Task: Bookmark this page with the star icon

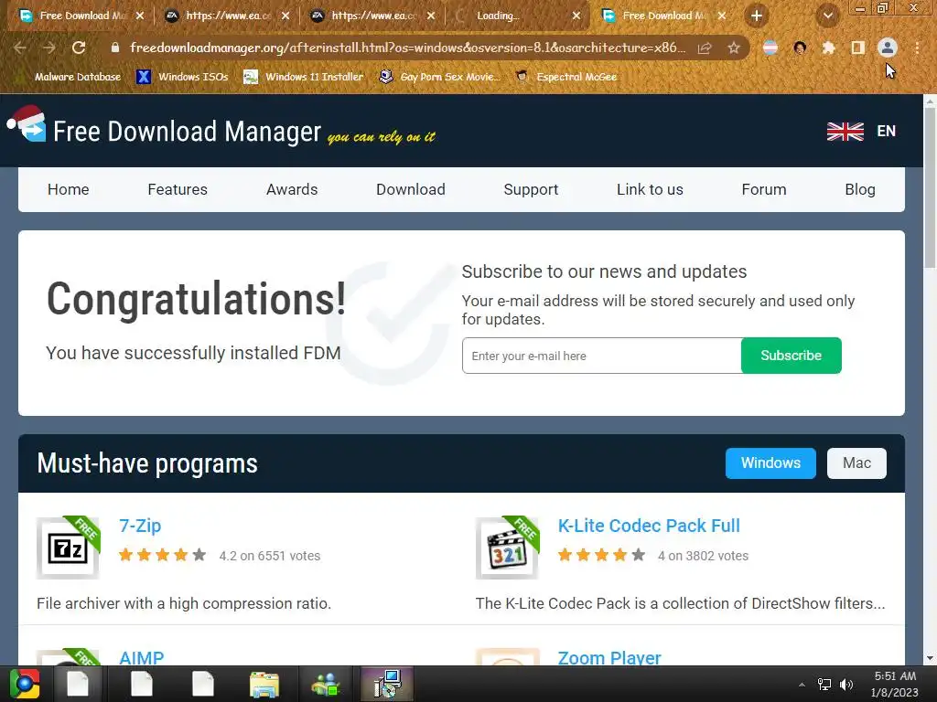Action: click(734, 48)
